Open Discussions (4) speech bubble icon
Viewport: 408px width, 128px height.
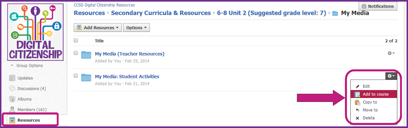[x=12, y=88]
